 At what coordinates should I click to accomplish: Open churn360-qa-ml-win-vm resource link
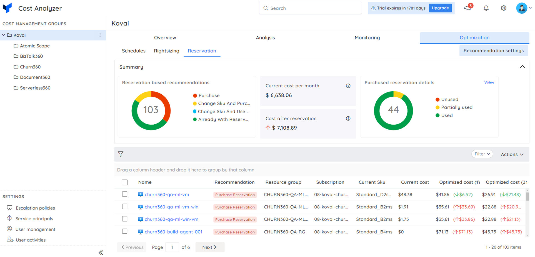point(172,219)
